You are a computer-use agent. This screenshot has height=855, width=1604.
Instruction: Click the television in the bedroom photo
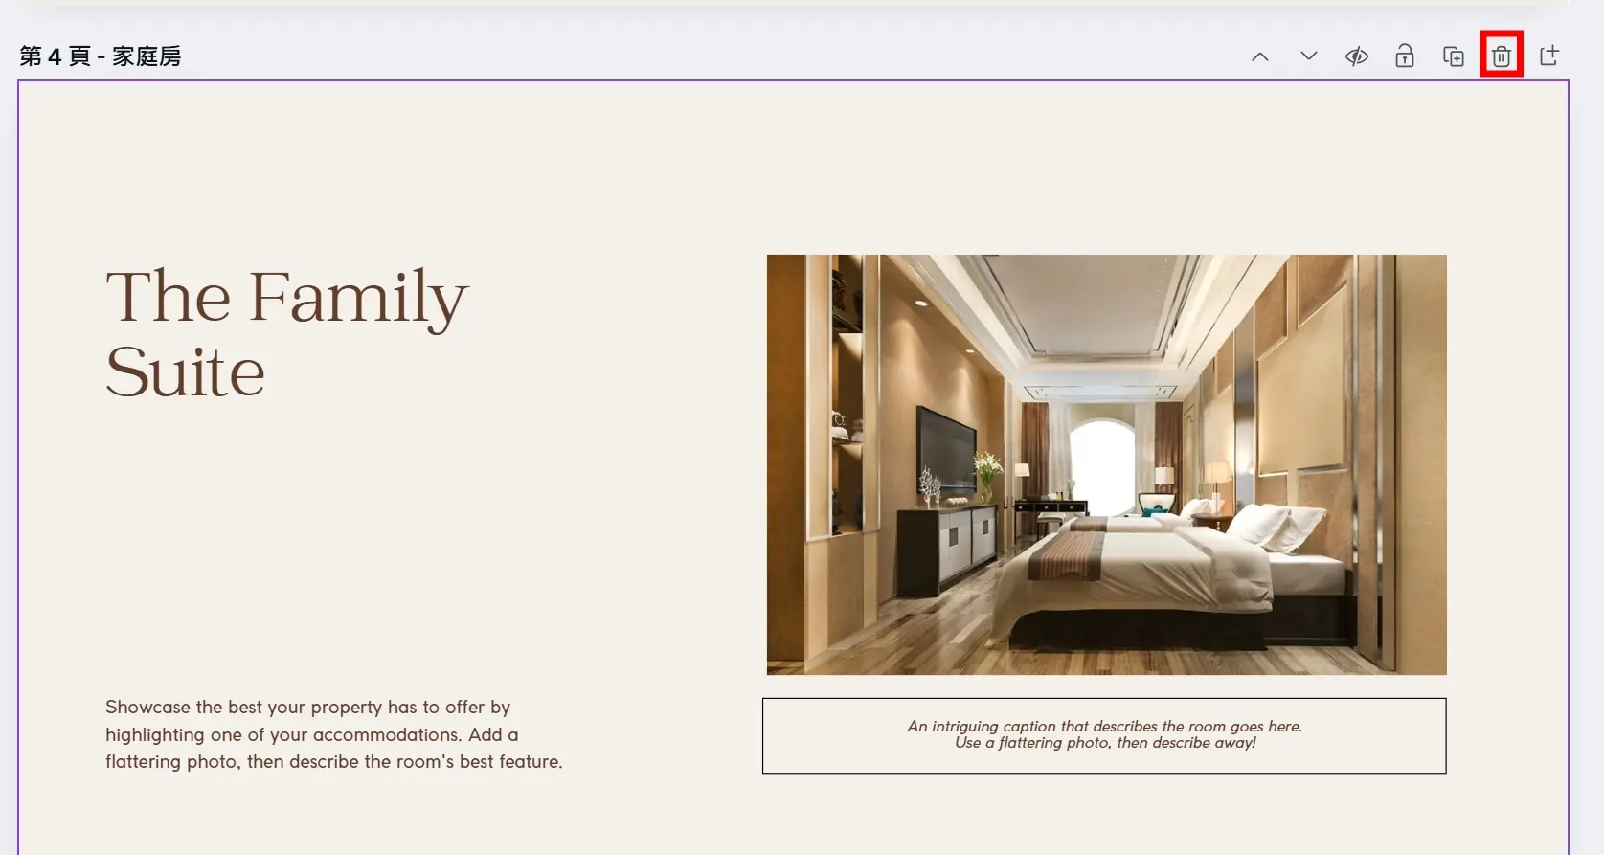pos(947,447)
